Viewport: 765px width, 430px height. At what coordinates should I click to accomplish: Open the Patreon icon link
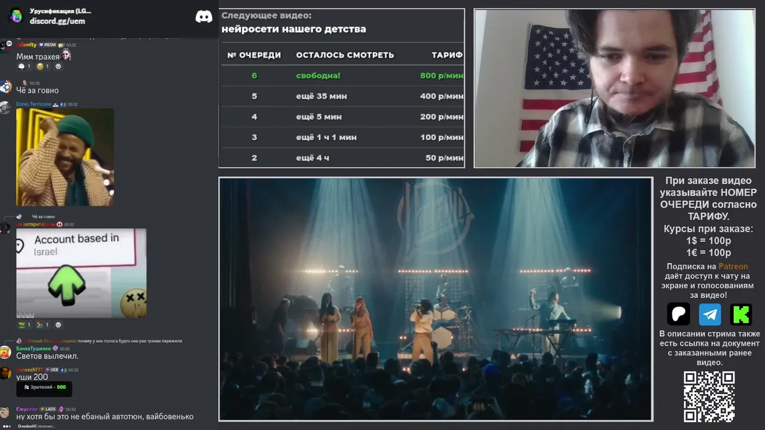tap(678, 314)
